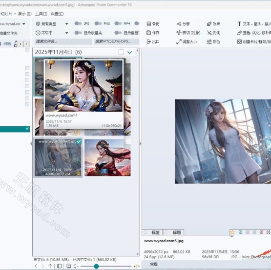Click the large preview image of the girl
Image resolution: width=271 pixels, height=270 pixels.
tap(223, 141)
